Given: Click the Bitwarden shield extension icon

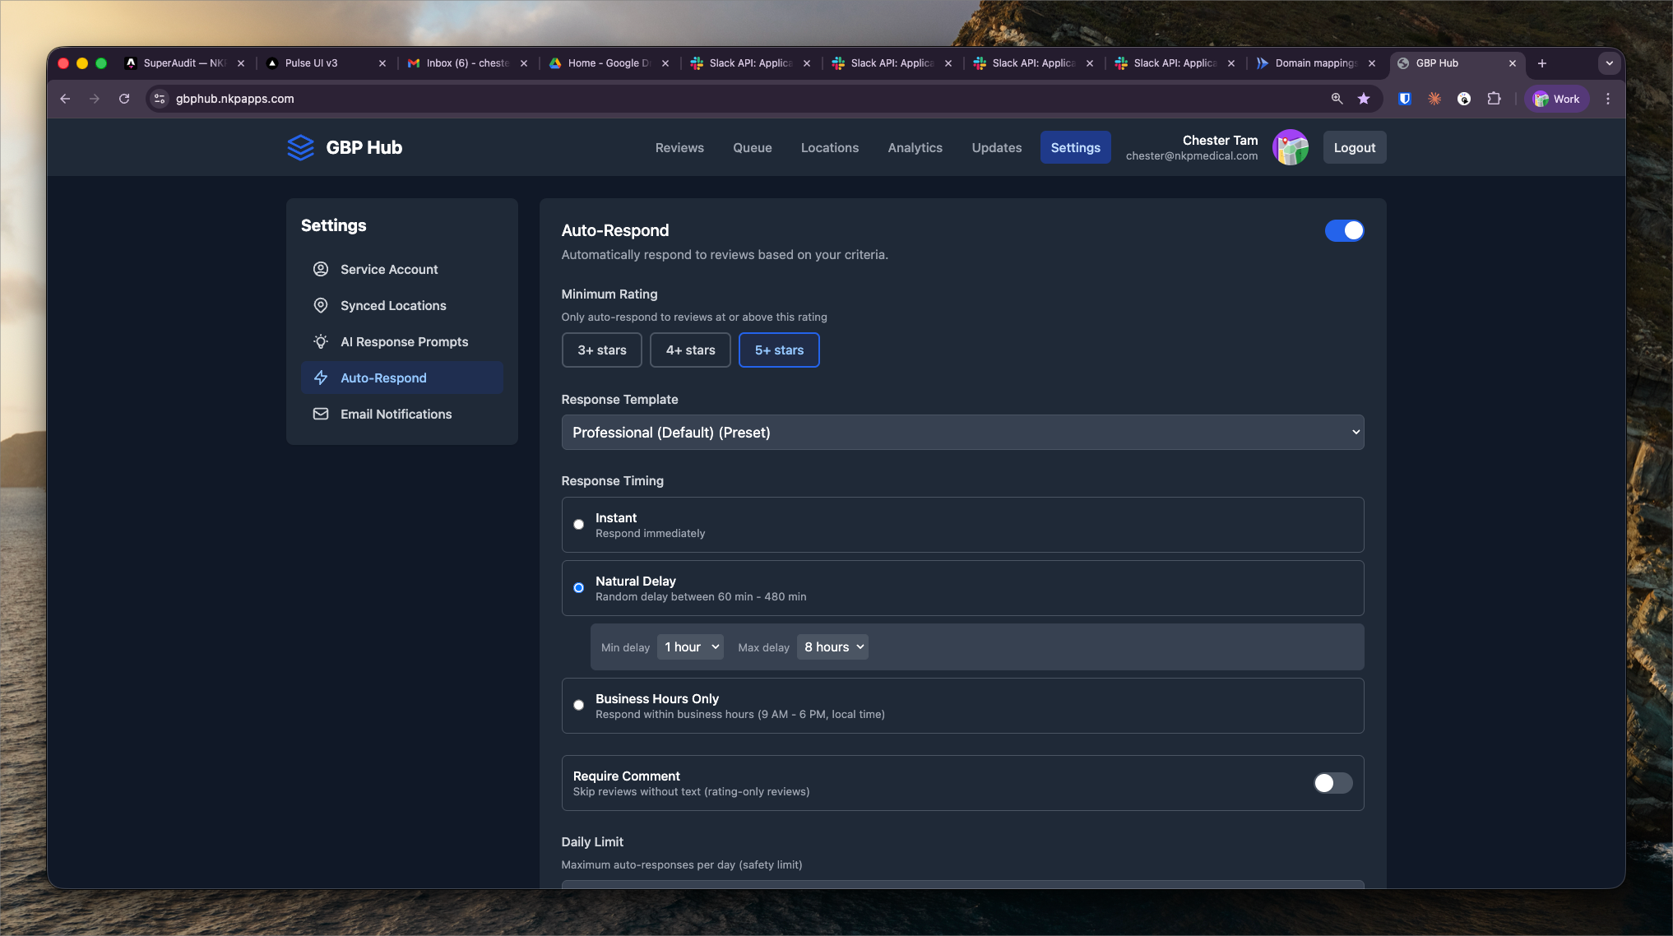Looking at the screenshot, I should pos(1405,99).
